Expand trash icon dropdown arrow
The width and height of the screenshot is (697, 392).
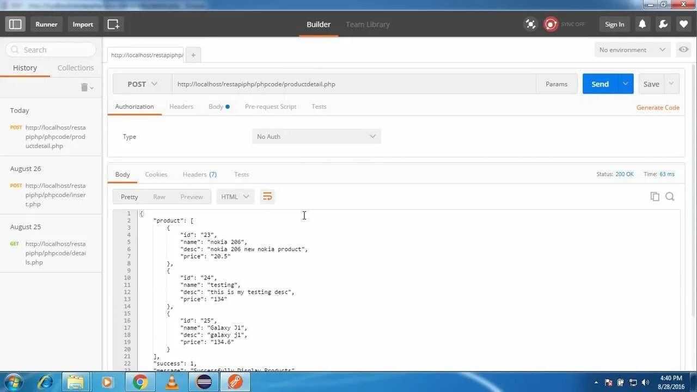91,88
